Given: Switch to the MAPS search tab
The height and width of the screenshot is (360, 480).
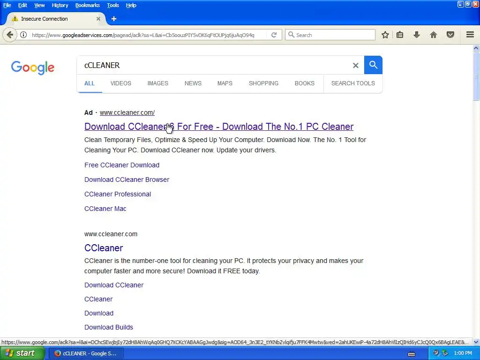Looking at the screenshot, I should coord(225,83).
